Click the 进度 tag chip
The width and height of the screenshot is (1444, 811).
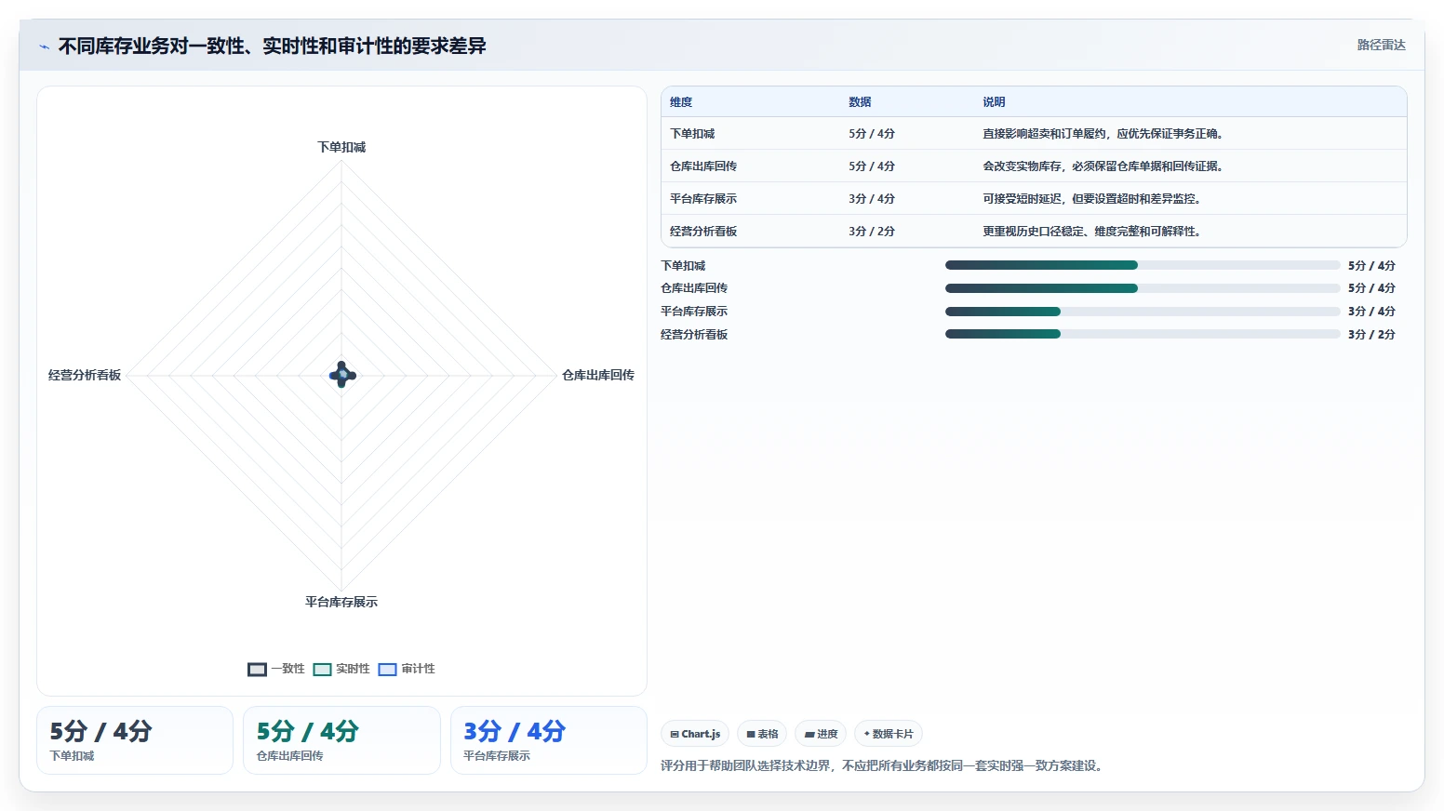(x=821, y=734)
